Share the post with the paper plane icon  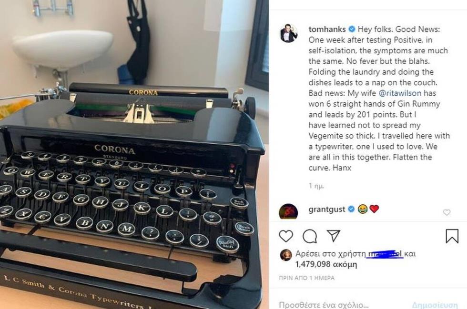[x=333, y=236]
